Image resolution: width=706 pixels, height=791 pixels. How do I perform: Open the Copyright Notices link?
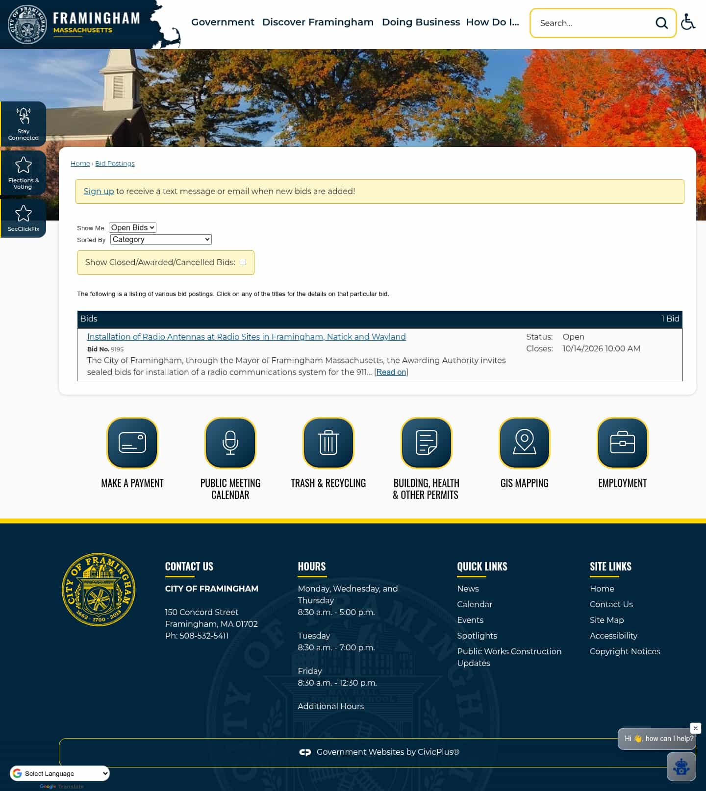(625, 651)
